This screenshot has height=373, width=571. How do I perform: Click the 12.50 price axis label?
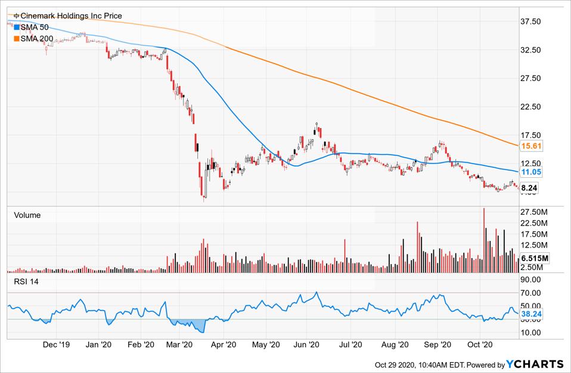point(530,163)
